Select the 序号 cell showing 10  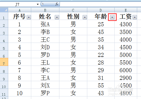(20, 93)
